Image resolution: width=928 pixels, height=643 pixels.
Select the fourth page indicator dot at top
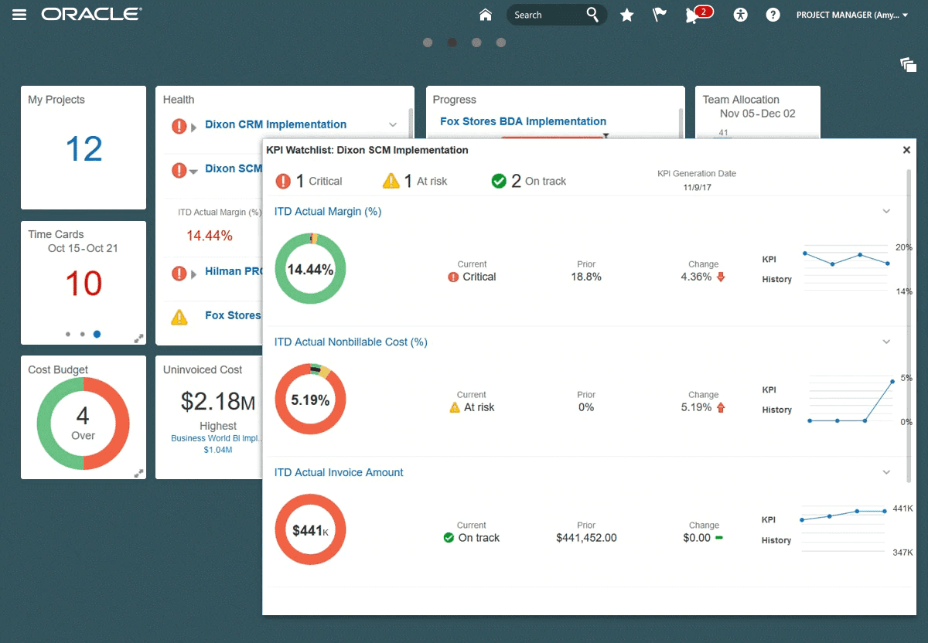pyautogui.click(x=501, y=43)
